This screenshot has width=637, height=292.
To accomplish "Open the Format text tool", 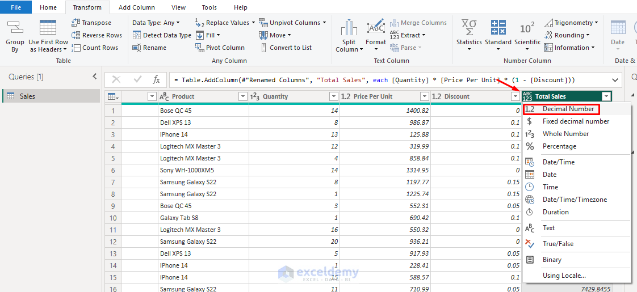I will pos(376,36).
